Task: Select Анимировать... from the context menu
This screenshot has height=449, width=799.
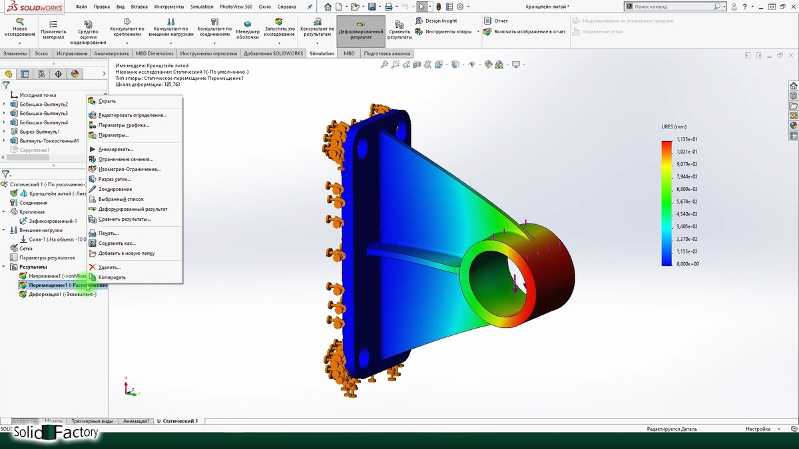Action: (x=116, y=149)
